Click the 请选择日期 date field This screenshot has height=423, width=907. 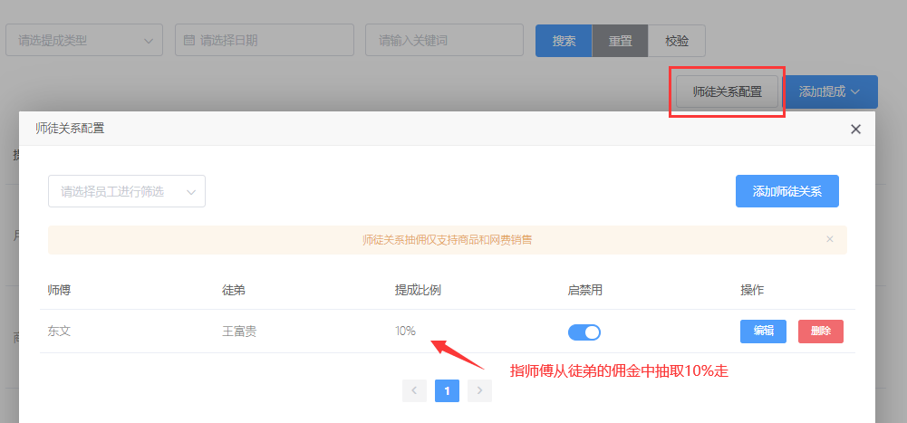pos(265,41)
